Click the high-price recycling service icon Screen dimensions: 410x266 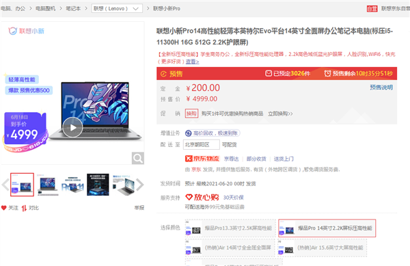(189, 133)
